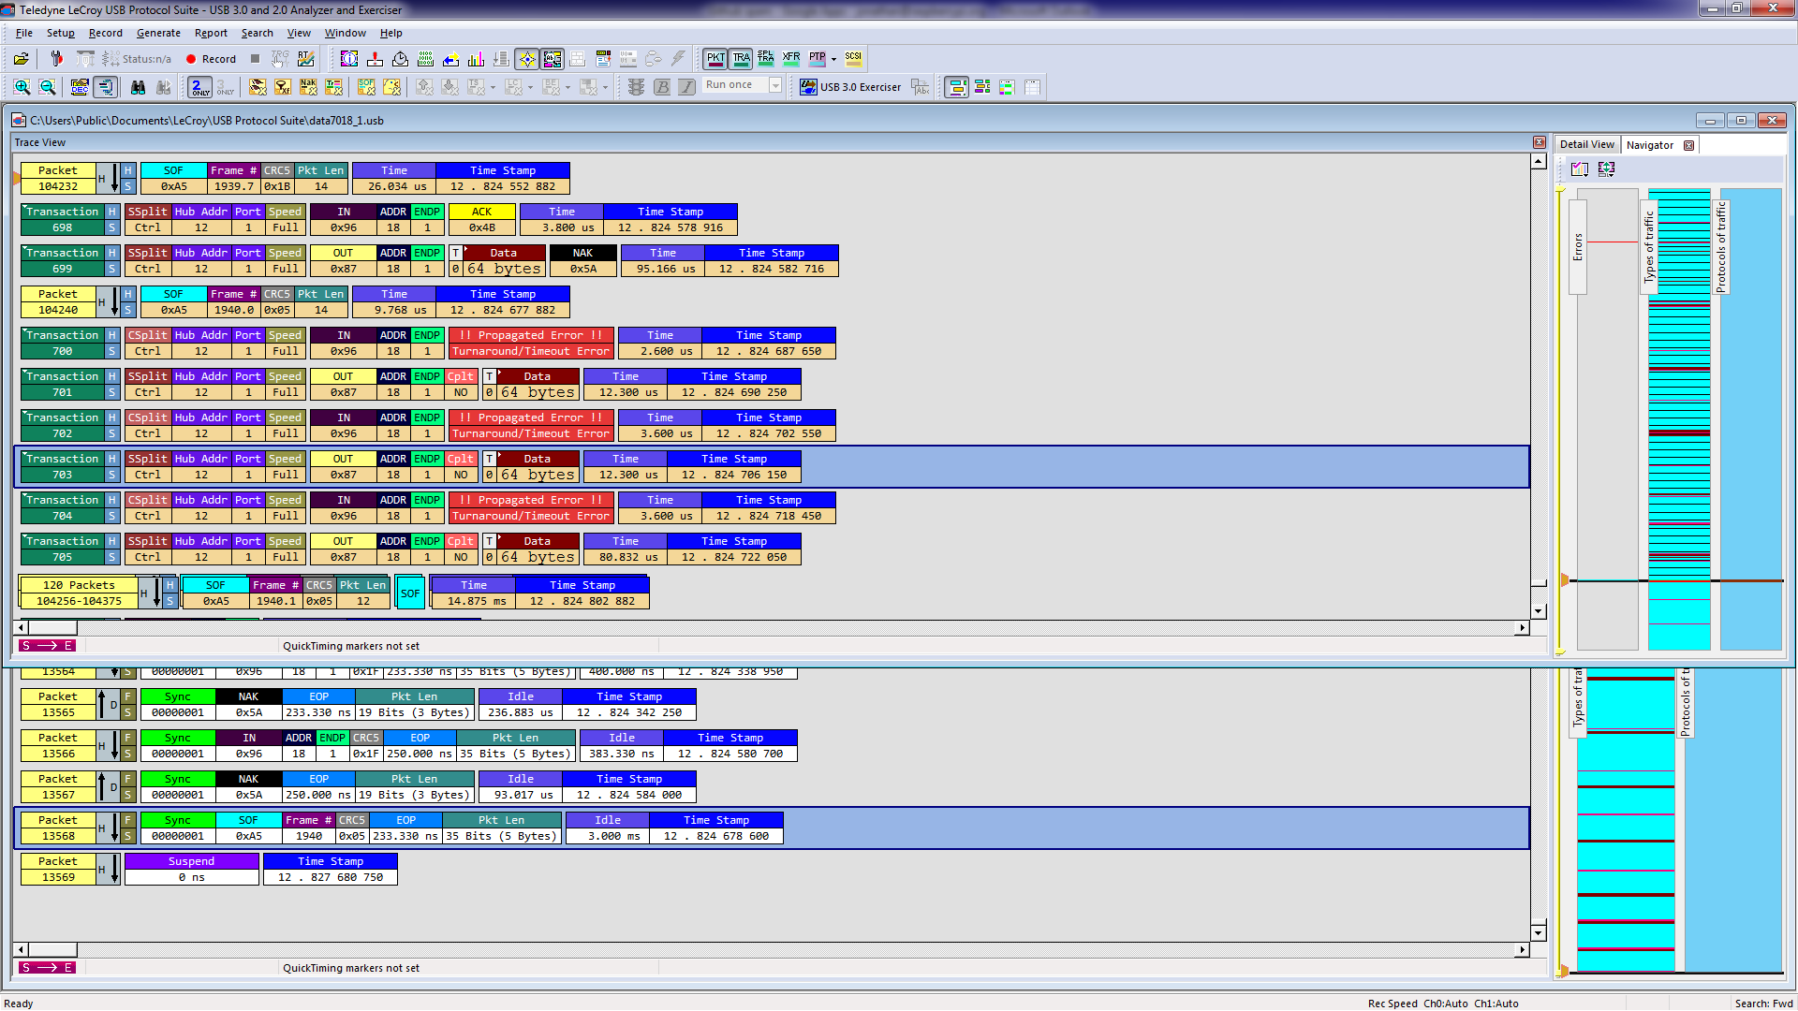Toggle the TRA transaction level display
The height and width of the screenshot is (1011, 1798).
pos(741,59)
